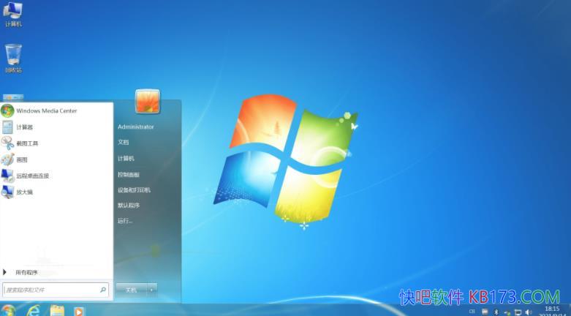Click the search programs and files box

(51, 290)
